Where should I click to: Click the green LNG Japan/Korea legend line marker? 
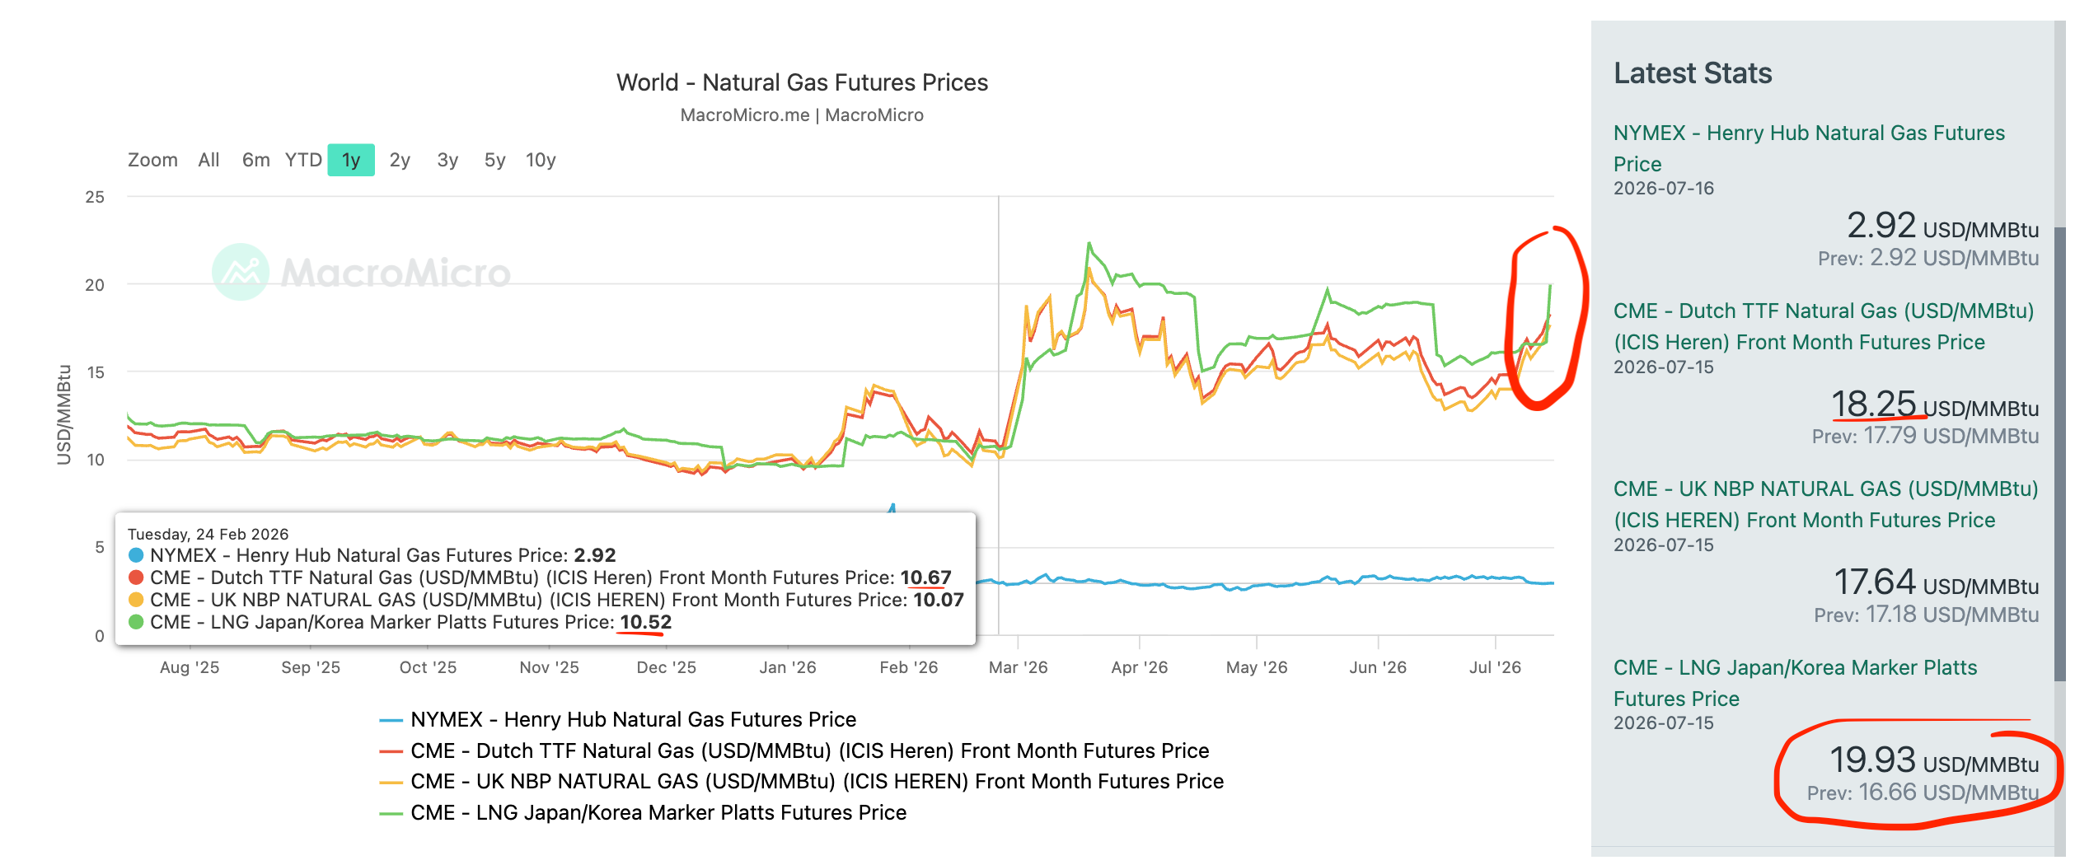tap(391, 814)
